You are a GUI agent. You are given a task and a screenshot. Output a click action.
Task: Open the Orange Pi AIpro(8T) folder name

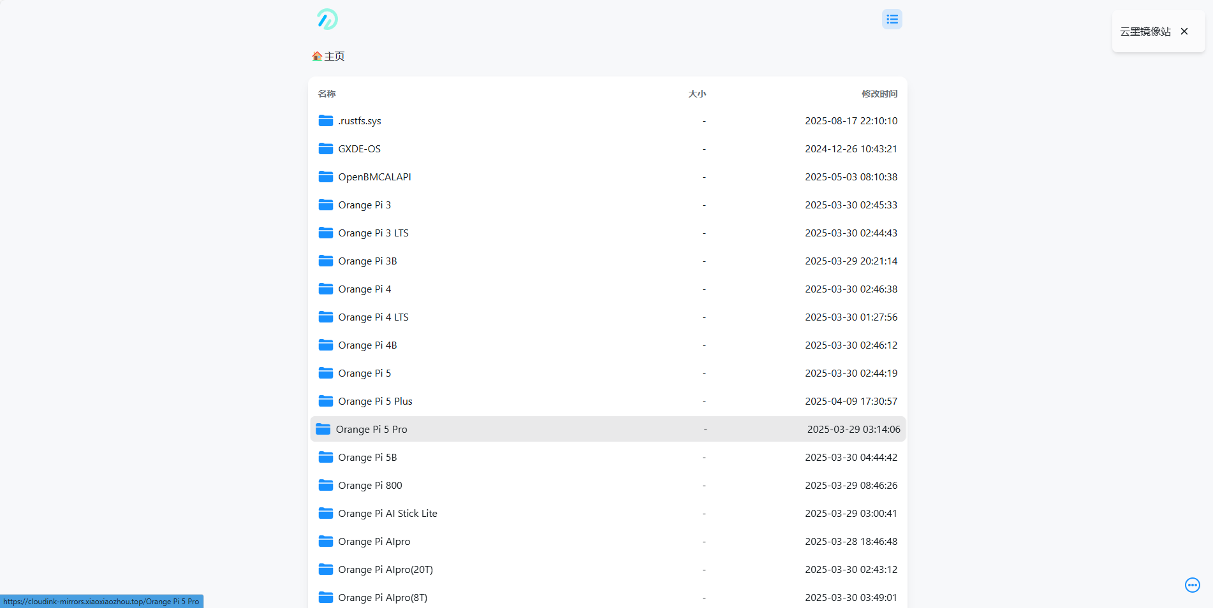pyautogui.click(x=383, y=598)
